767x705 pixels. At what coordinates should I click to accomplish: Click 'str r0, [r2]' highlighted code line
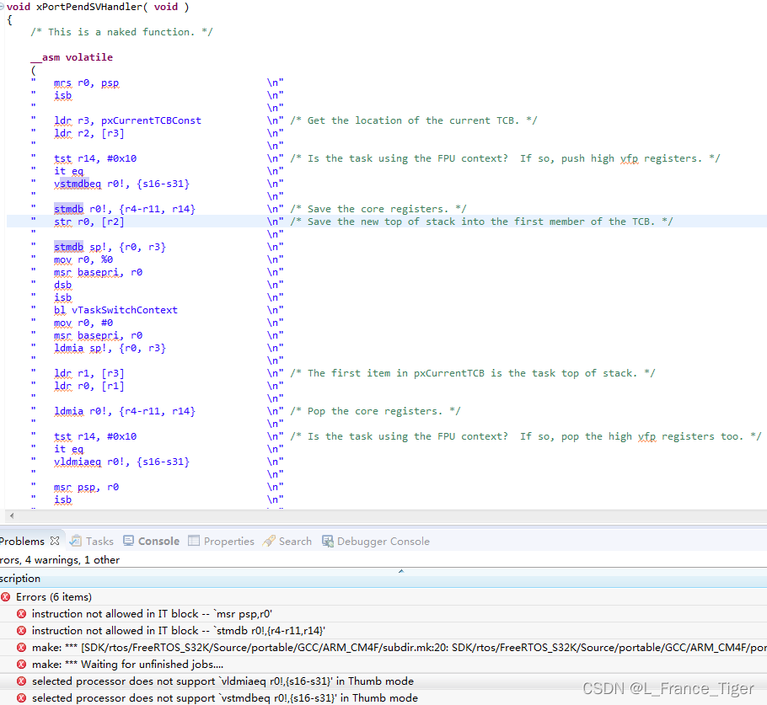pyautogui.click(x=89, y=222)
